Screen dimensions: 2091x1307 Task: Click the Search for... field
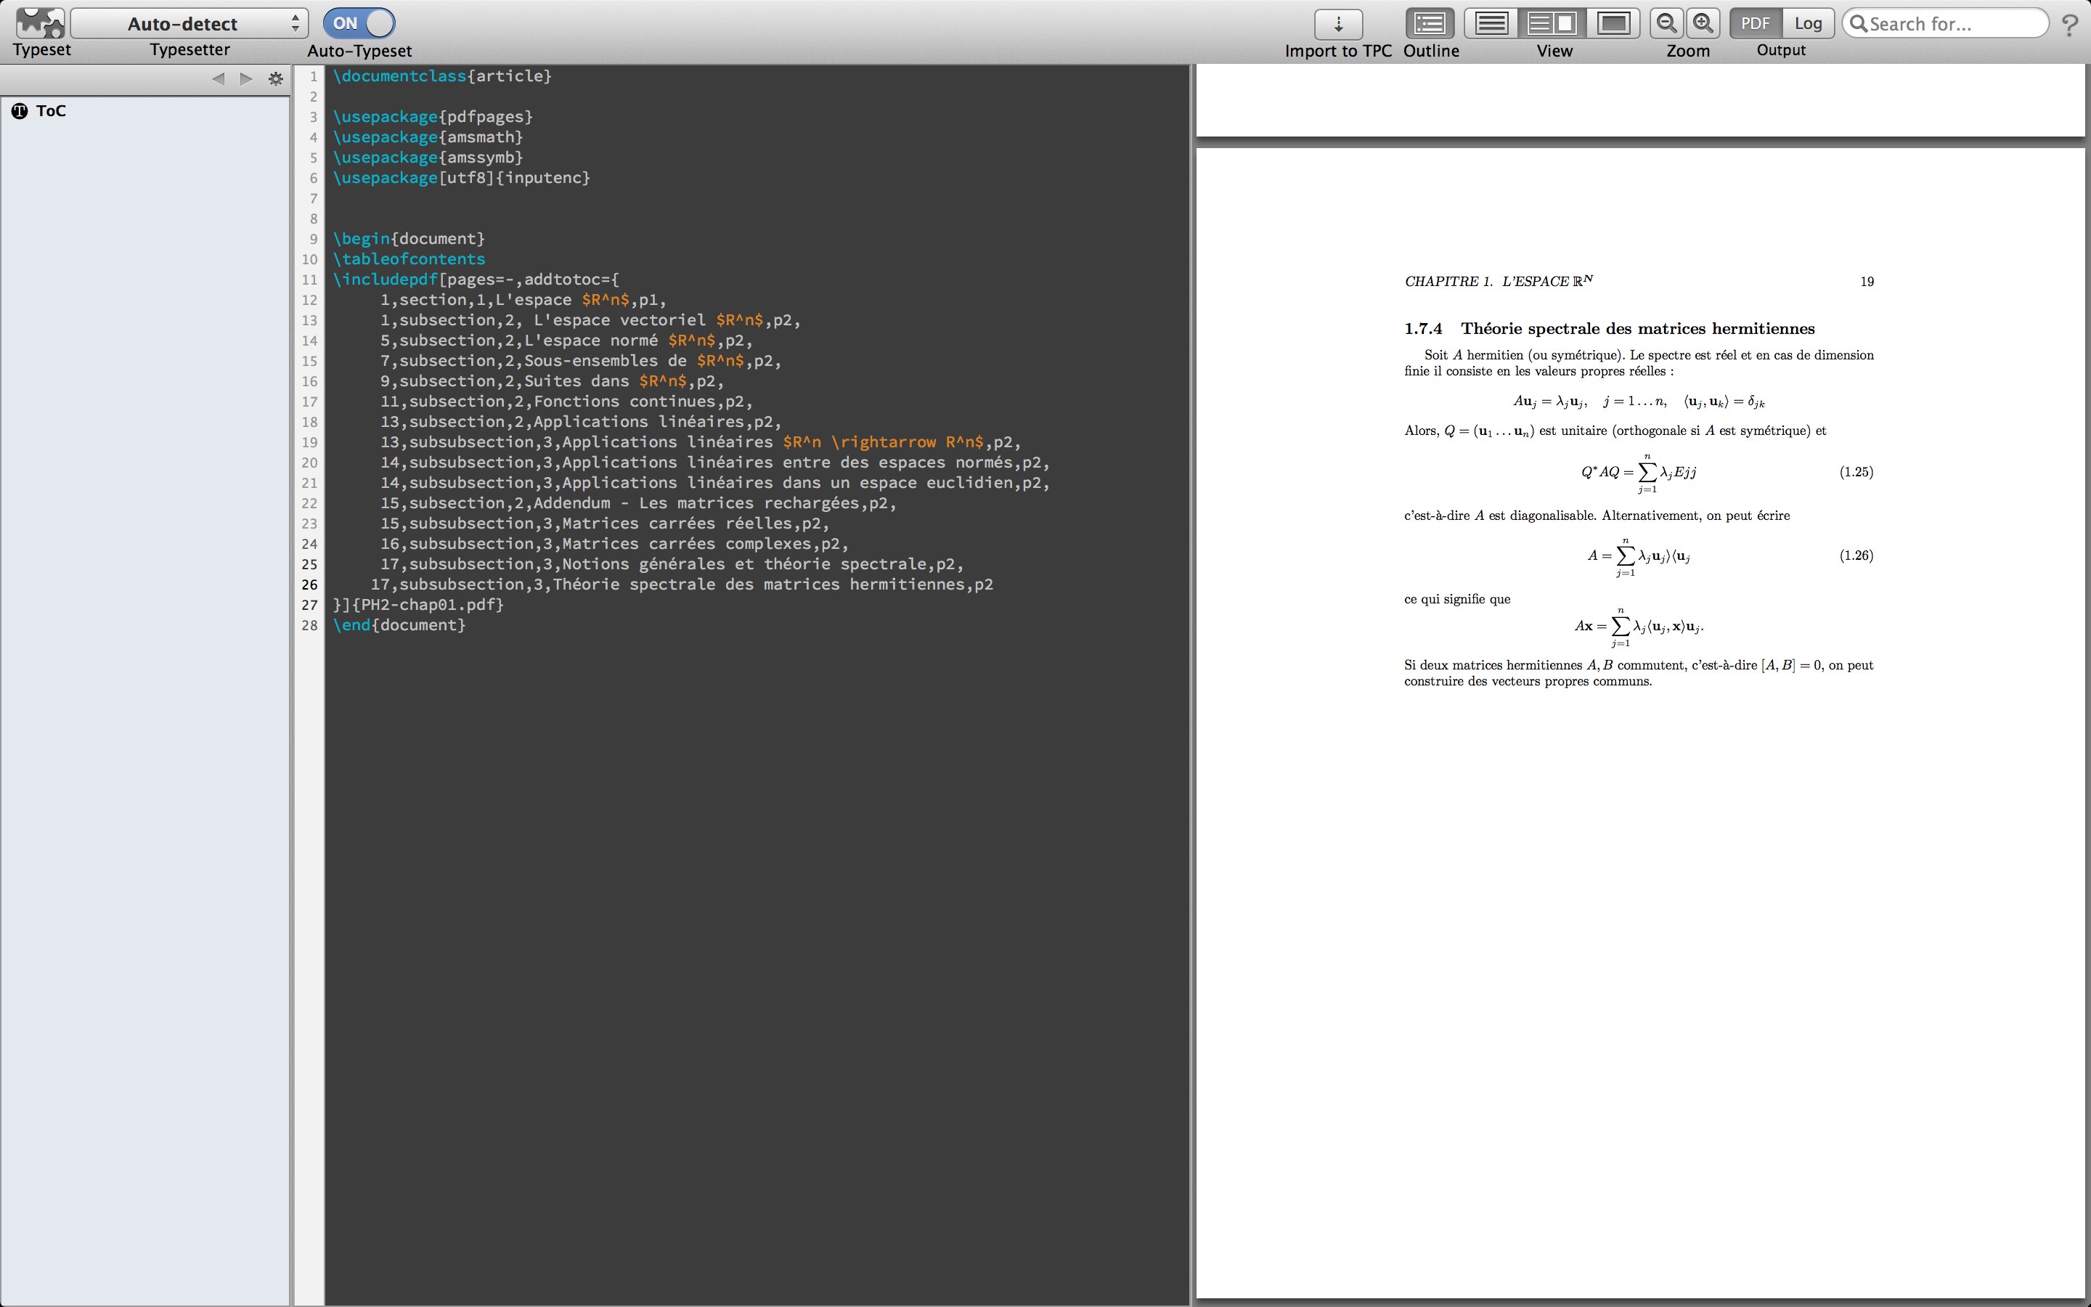pyautogui.click(x=1945, y=23)
